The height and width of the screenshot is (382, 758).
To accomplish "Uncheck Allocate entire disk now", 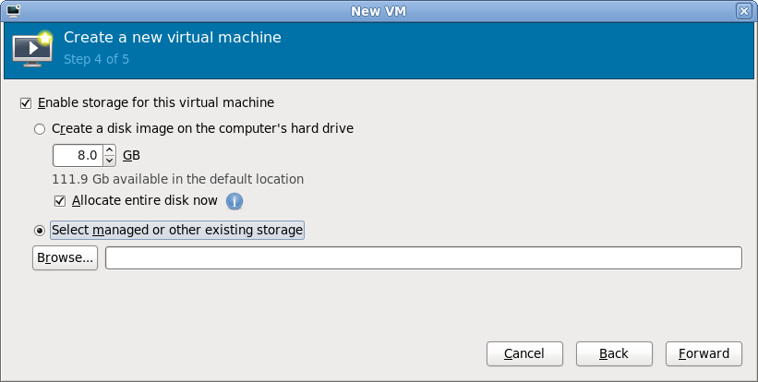I will (x=61, y=200).
